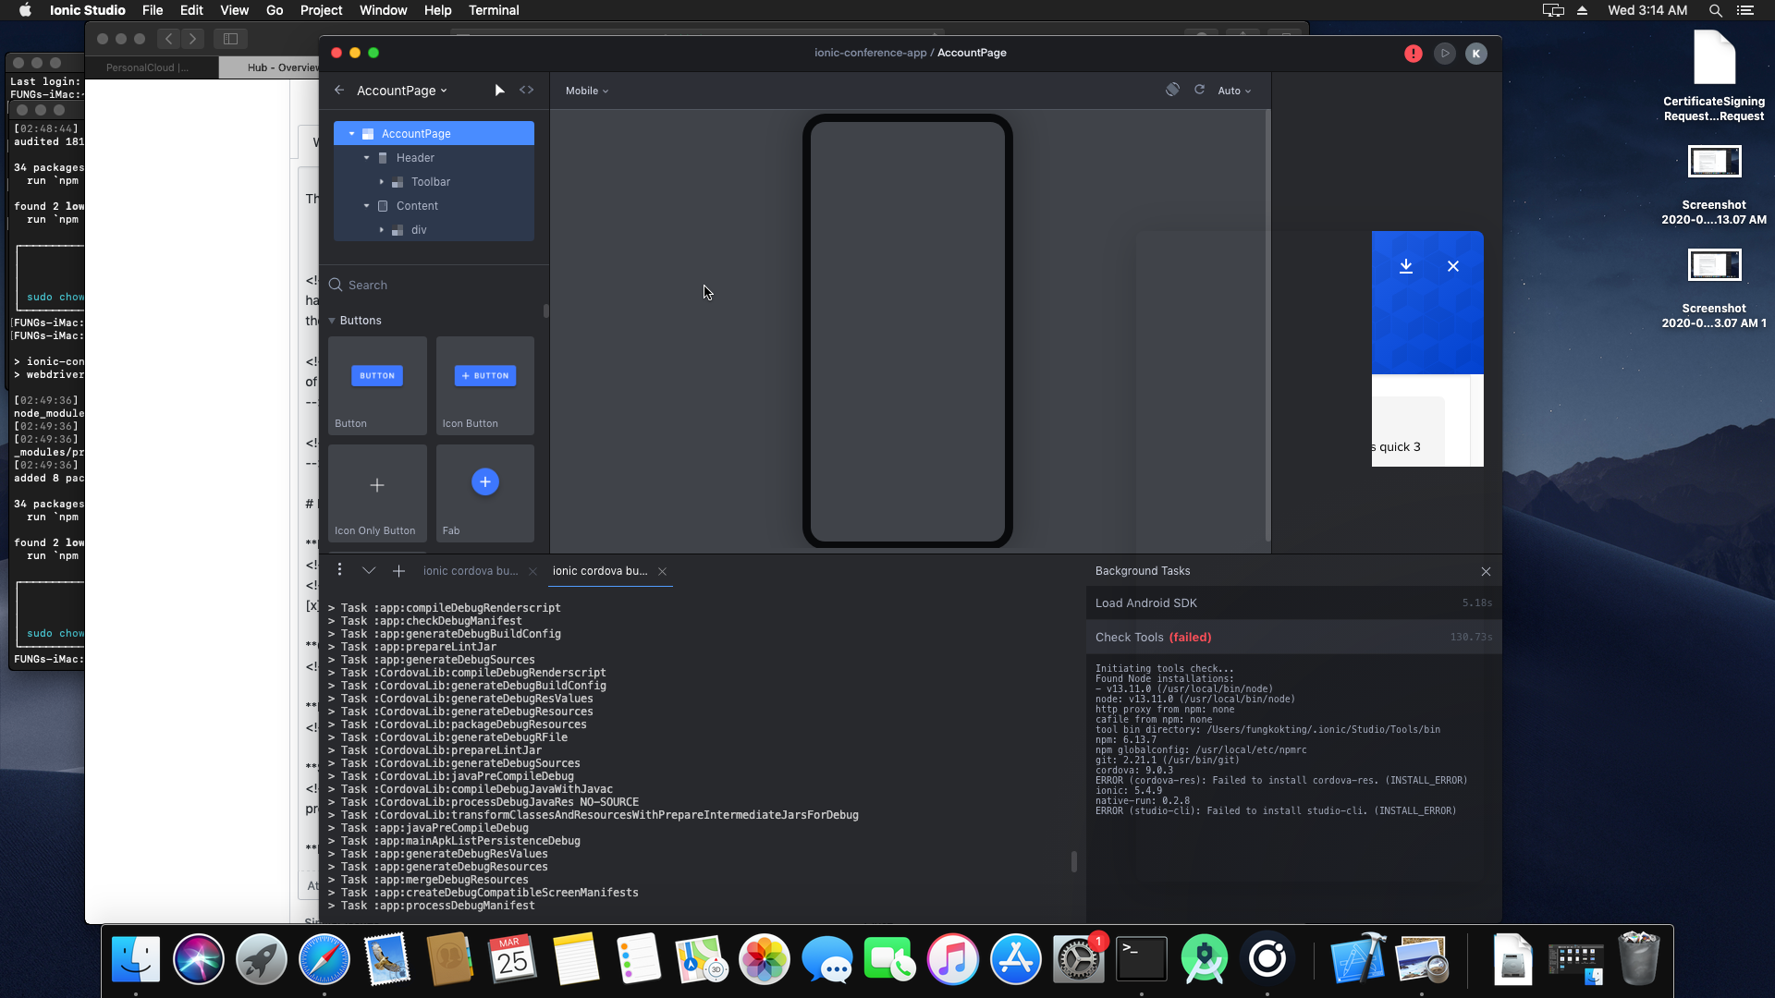Open the red error alert indicator
The width and height of the screenshot is (1775, 998).
(1414, 54)
